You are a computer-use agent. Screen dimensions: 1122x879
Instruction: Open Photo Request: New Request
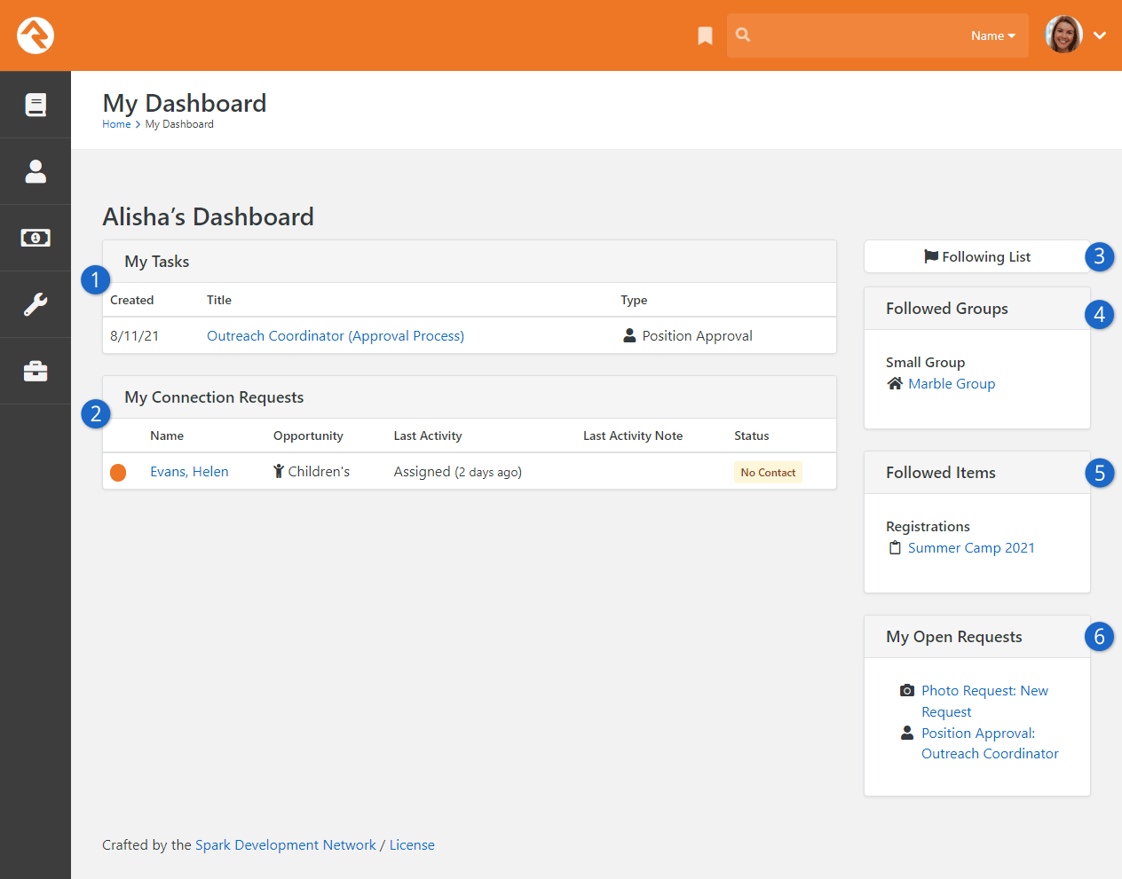(984, 701)
